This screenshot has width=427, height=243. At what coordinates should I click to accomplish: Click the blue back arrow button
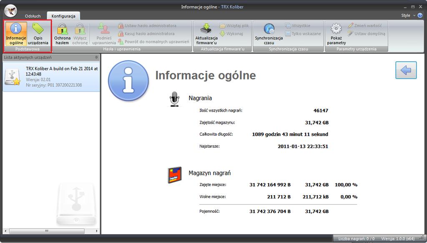coord(406,70)
